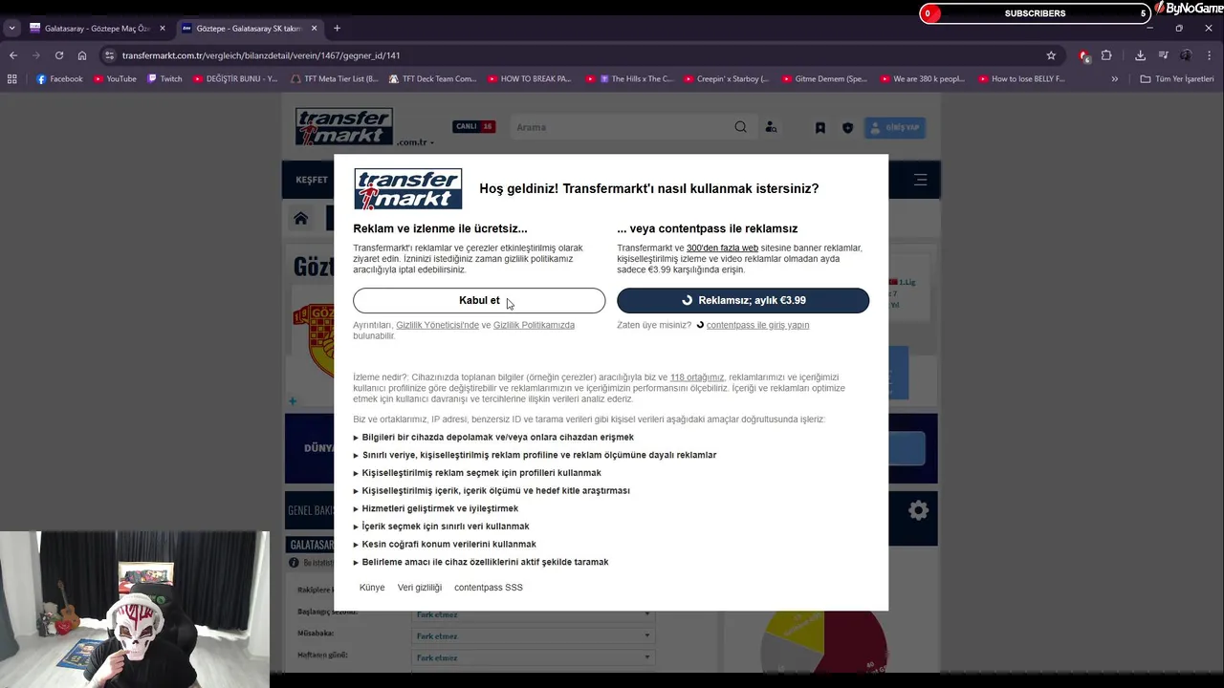Open the .com.tr country domain dropdown

[x=416, y=142]
